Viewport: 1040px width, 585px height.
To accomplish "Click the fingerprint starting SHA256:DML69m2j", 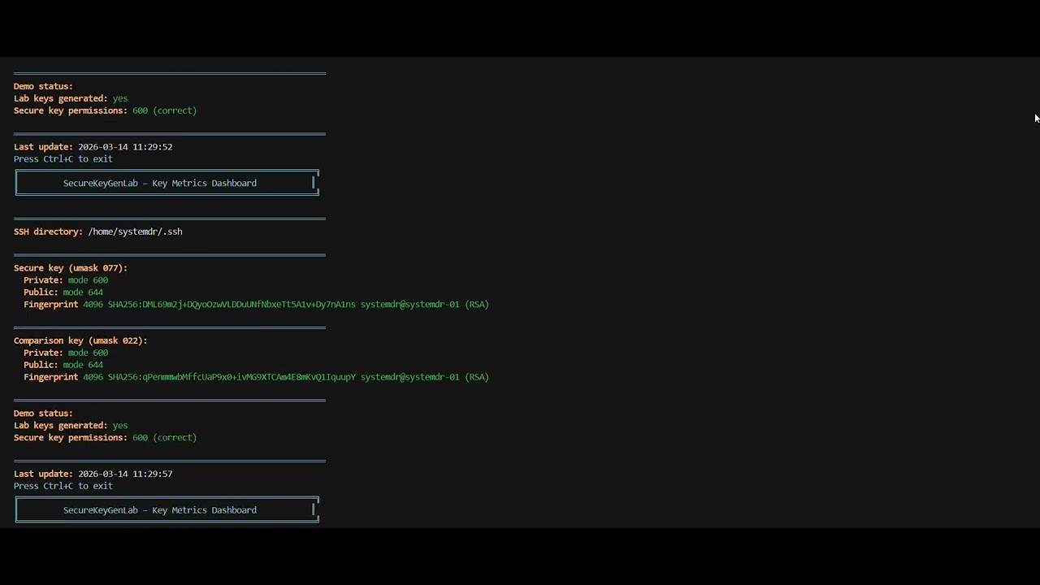I will click(x=232, y=305).
